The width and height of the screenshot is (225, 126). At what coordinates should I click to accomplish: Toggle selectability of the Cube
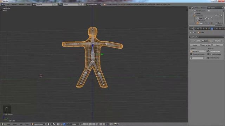click(219, 23)
